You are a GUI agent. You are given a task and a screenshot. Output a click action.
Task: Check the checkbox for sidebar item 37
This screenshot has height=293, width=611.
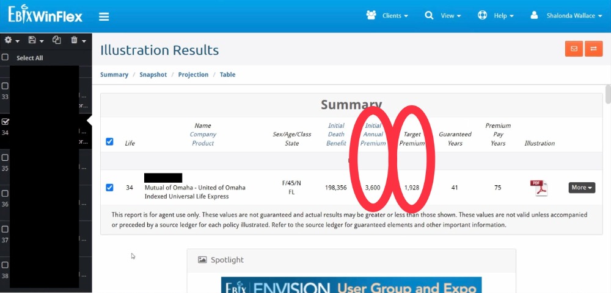(x=5, y=229)
